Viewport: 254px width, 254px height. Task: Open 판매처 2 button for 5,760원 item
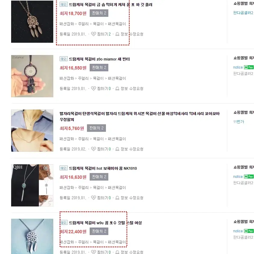point(96,128)
